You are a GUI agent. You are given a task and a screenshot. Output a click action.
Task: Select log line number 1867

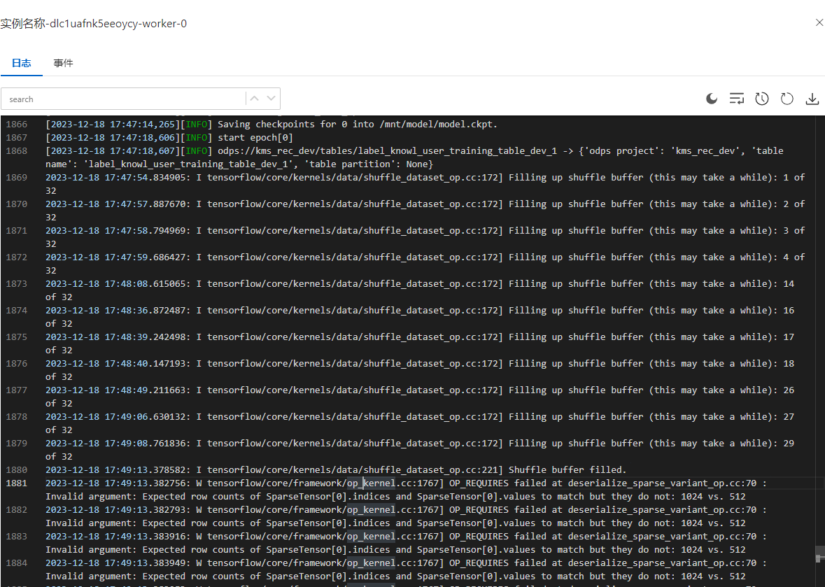coord(16,137)
